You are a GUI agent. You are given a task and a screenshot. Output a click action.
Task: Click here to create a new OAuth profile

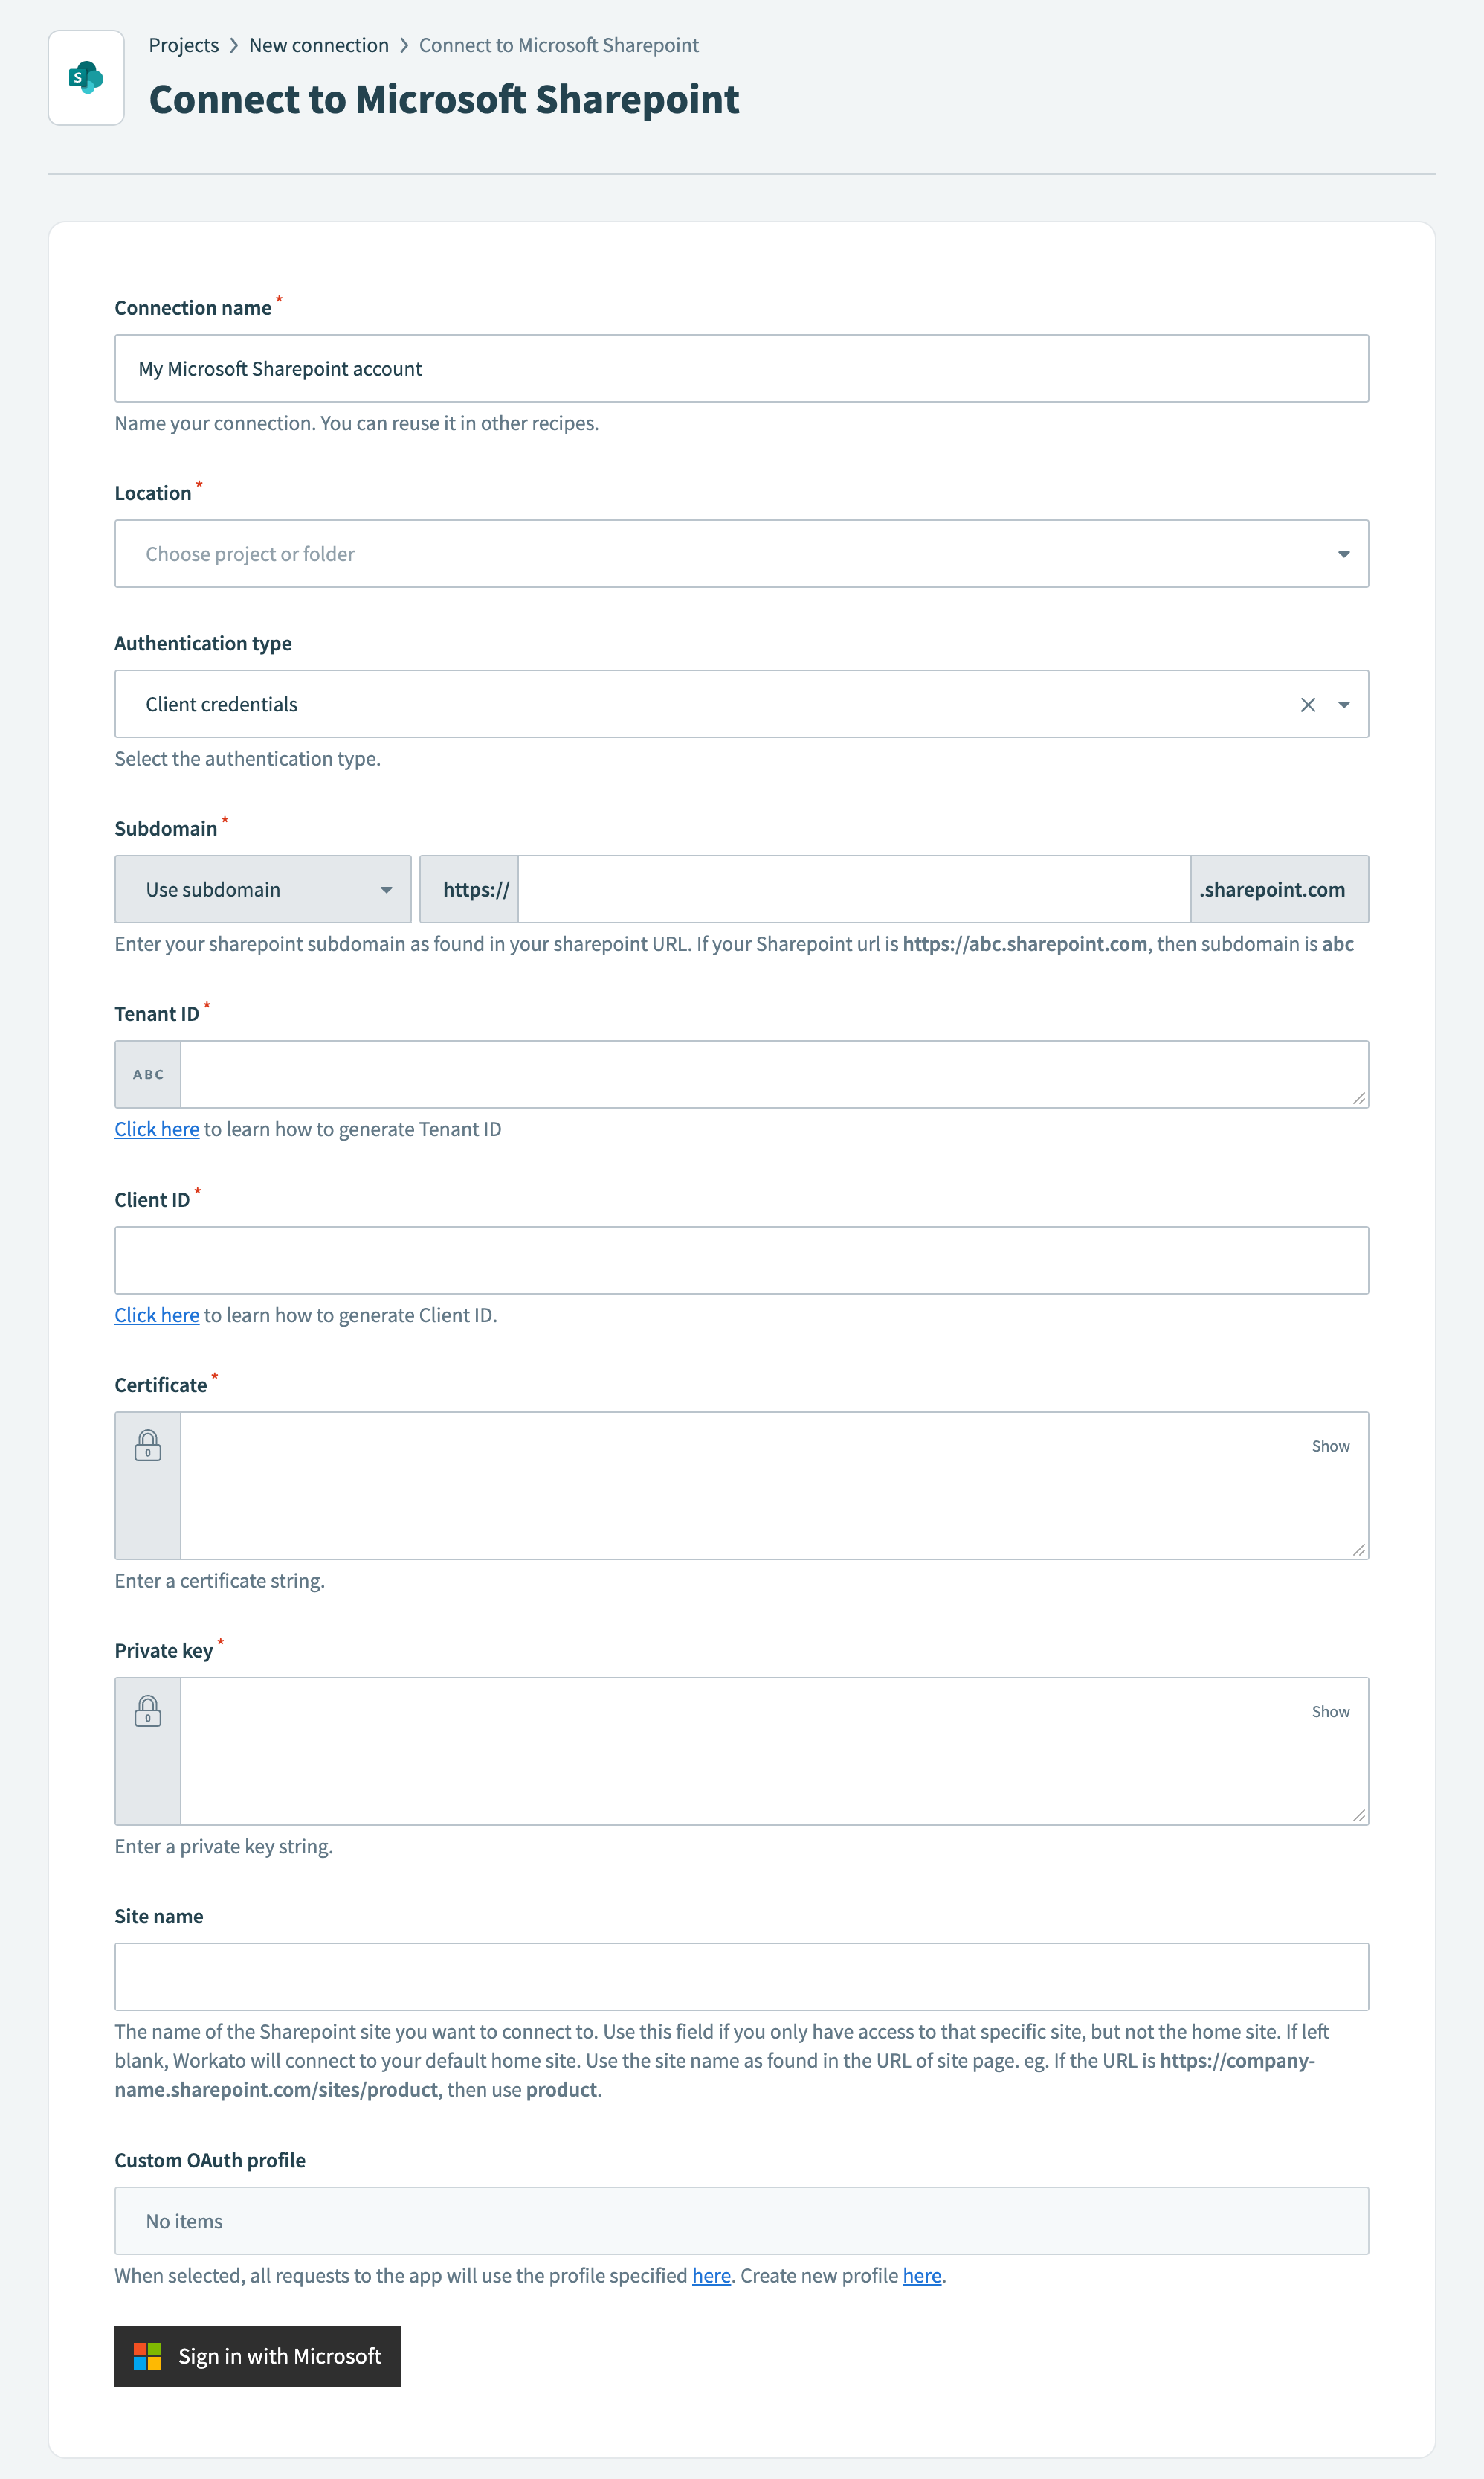coord(921,2275)
